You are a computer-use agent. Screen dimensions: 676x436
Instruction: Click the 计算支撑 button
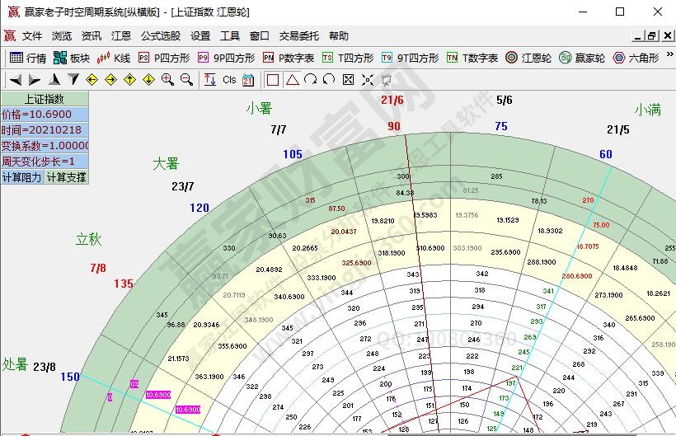click(67, 177)
